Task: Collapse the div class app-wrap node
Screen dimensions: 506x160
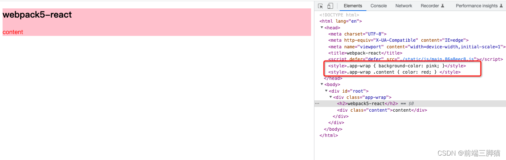Action: (330, 97)
